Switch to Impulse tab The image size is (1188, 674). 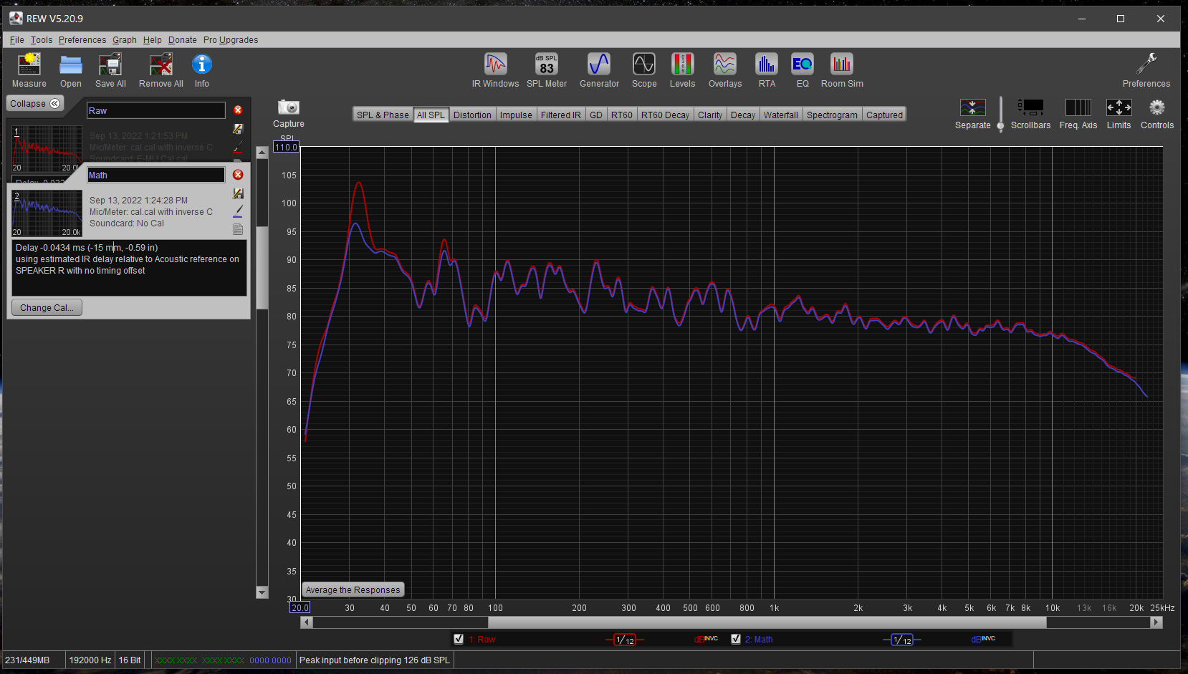tap(516, 115)
